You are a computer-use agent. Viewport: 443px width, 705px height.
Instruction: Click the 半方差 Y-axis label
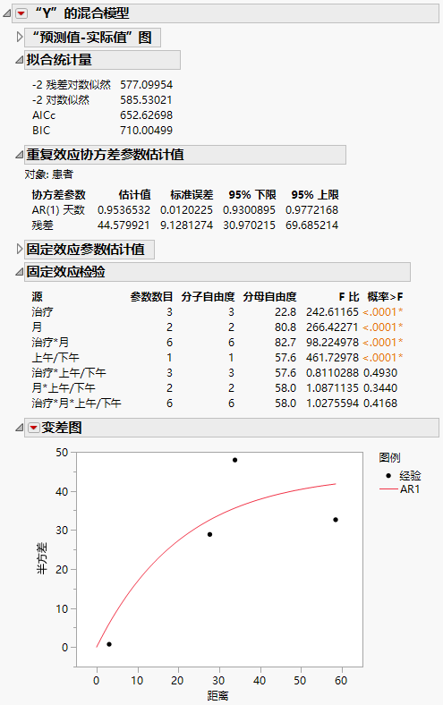pyautogui.click(x=42, y=558)
